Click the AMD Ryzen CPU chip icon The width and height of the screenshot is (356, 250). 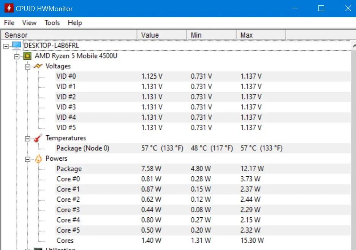27,56
